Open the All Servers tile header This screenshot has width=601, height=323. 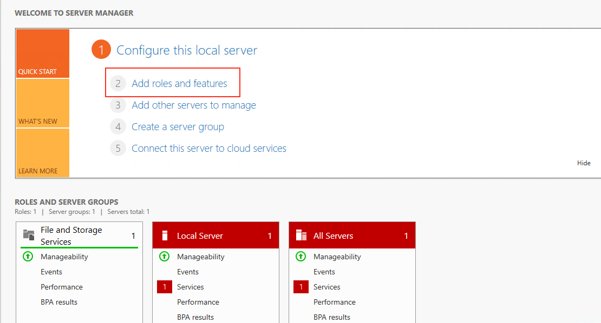point(352,235)
